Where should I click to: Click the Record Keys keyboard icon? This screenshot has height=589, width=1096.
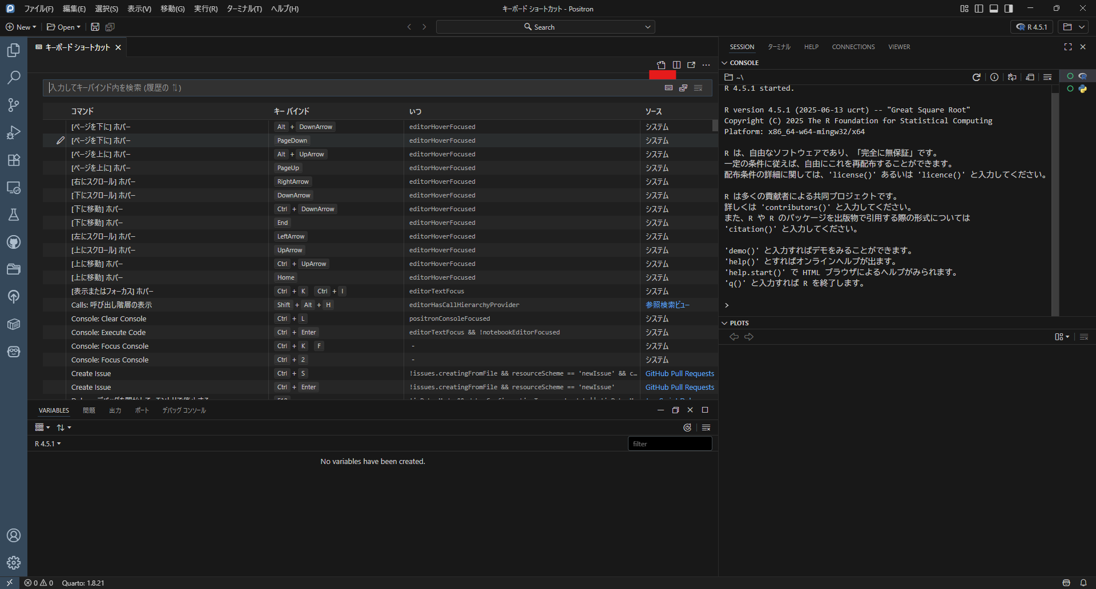click(x=668, y=88)
